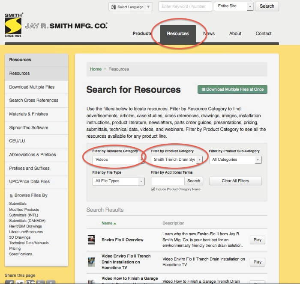This screenshot has width=300, height=284.
Task: Open Search Cross References in sidebar
Action: pyautogui.click(x=34, y=101)
